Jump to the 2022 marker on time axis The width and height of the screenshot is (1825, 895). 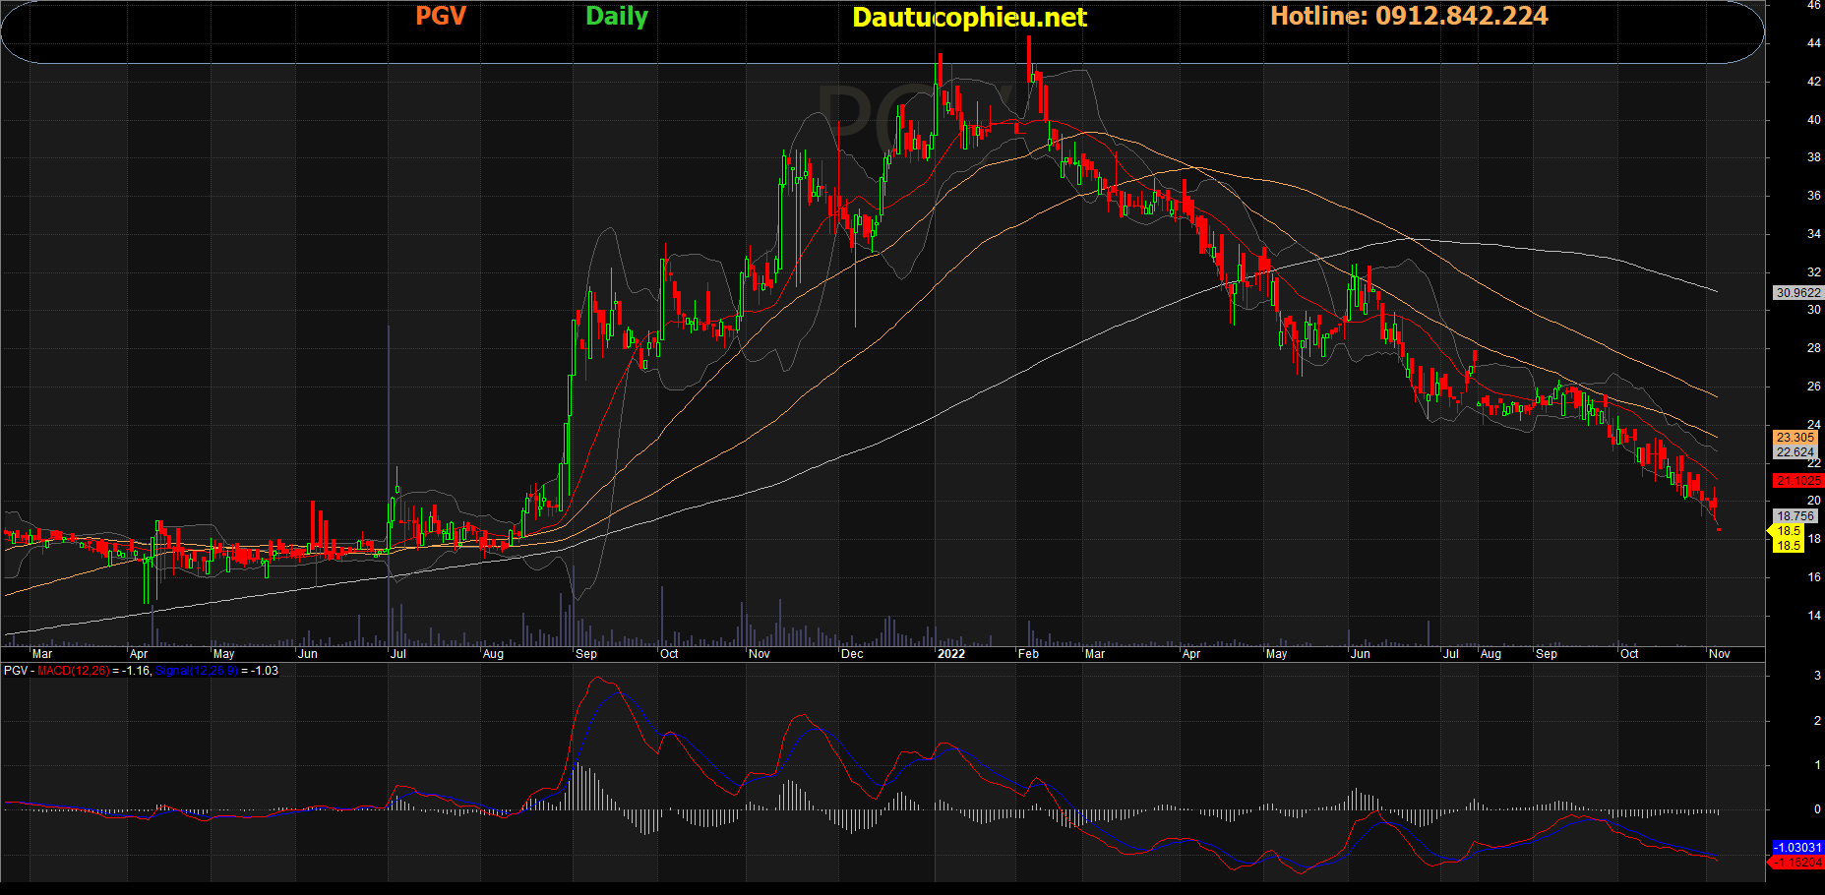[950, 654]
